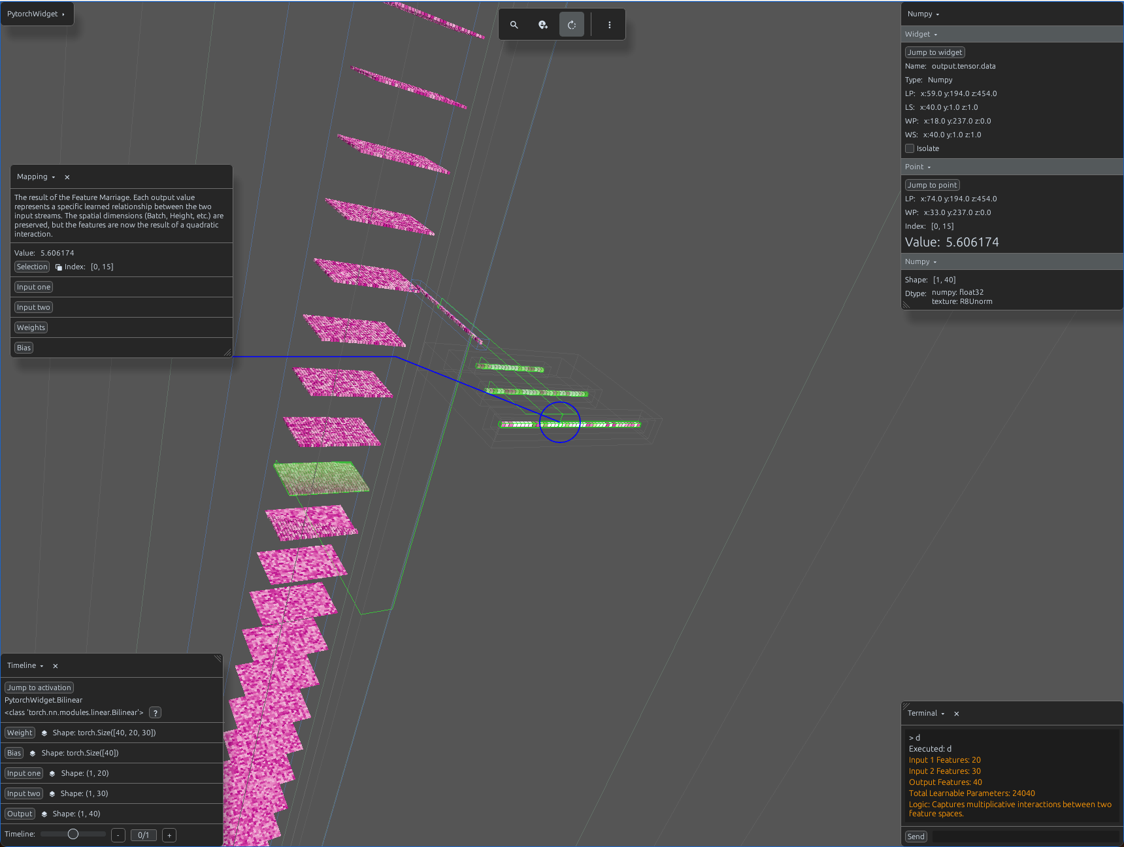Screen dimensions: 1124x847
Task: Click the Send button in Terminal
Action: pos(916,837)
